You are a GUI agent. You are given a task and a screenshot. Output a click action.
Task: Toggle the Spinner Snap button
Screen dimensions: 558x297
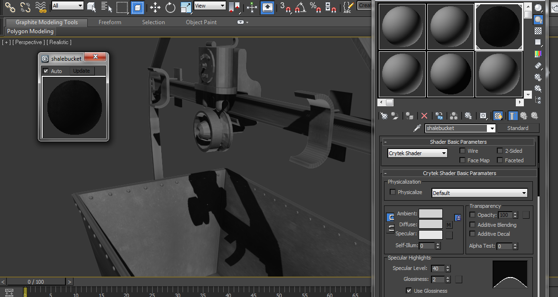coord(330,7)
